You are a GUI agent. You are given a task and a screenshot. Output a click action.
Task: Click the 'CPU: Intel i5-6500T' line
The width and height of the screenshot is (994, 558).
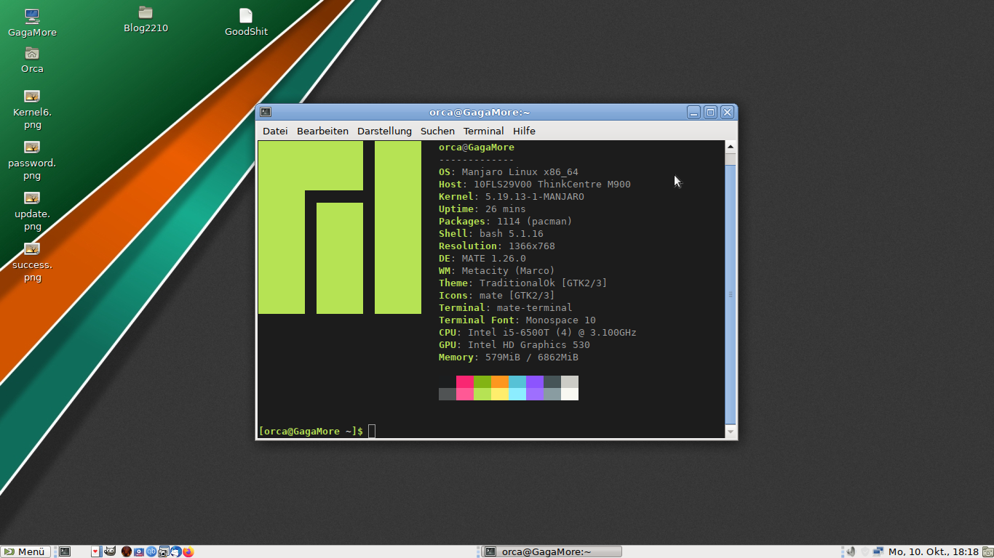pos(538,333)
